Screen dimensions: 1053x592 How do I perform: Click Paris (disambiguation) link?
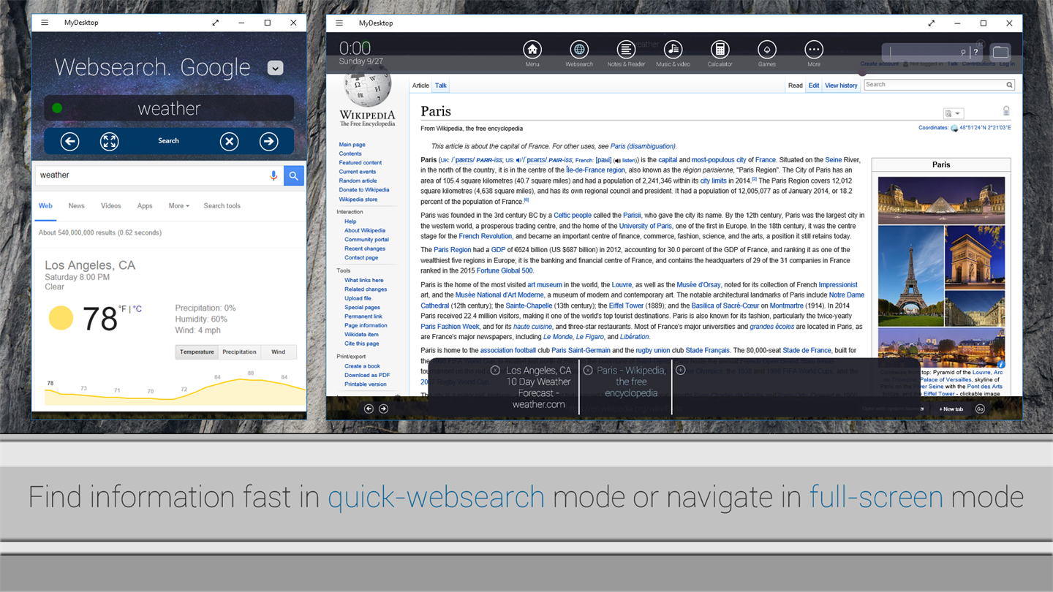[643, 146]
